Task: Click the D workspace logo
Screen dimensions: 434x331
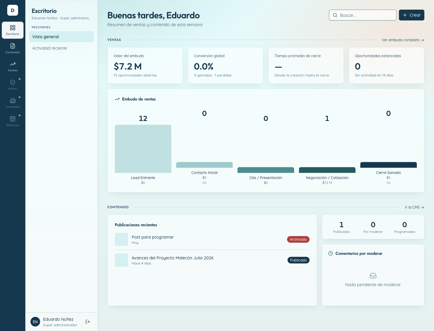Action: click(x=13, y=10)
